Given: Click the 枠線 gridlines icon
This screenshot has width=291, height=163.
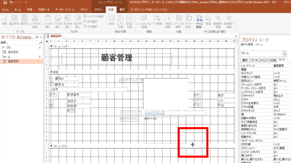Looking at the screenshot, I should tap(4, 21).
